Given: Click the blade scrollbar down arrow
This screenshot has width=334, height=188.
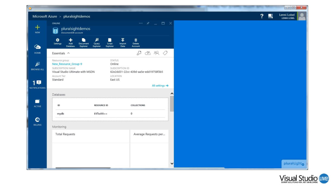Looking at the screenshot, I should coord(172,164).
